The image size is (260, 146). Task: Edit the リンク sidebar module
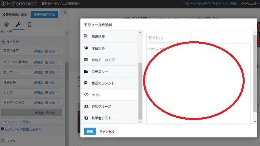[x=39, y=92]
